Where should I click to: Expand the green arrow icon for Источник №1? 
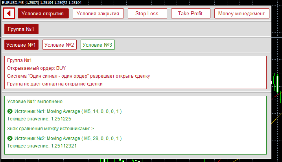(x=10, y=111)
